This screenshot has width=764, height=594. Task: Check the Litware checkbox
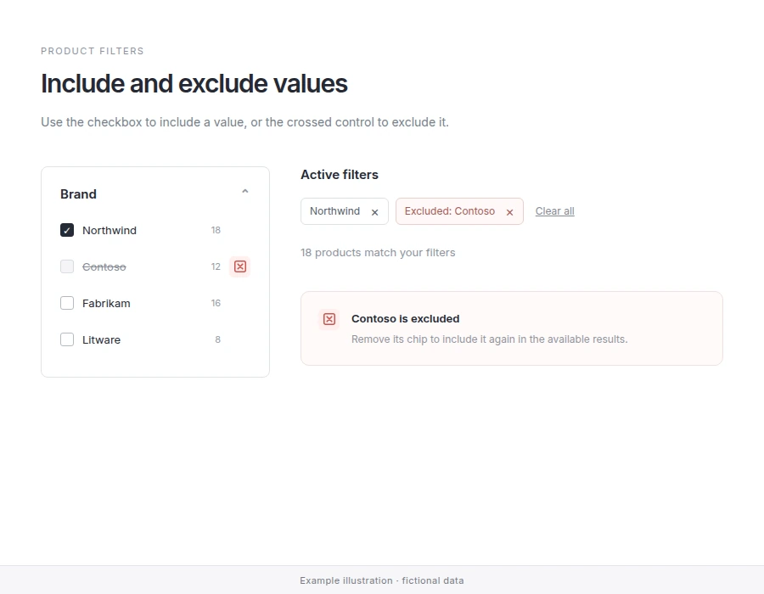(67, 339)
